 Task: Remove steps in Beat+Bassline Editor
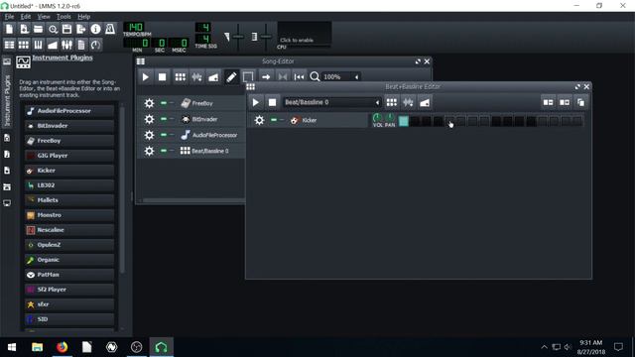click(548, 102)
